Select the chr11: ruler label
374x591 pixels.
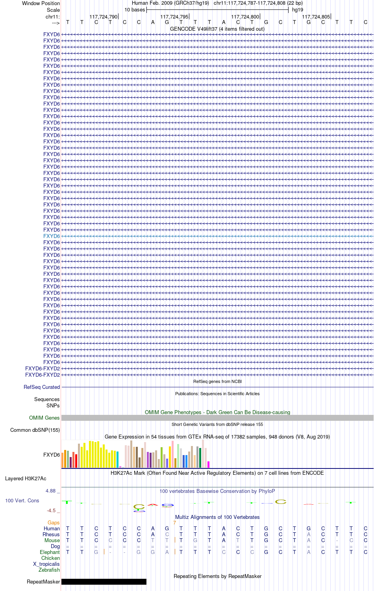pyautogui.click(x=53, y=17)
